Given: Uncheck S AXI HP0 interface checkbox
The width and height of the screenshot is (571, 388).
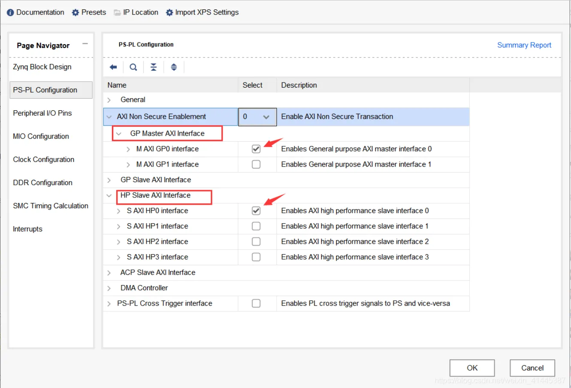Looking at the screenshot, I should (256, 211).
